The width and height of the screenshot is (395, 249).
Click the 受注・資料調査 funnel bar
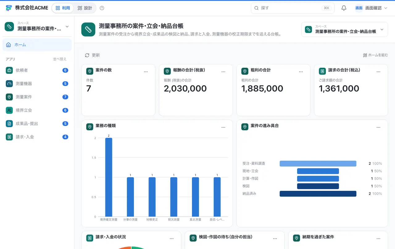tap(318, 163)
